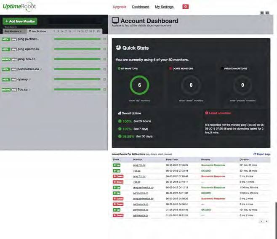Viewport: 277px width, 239px height.
Task: Click the uptime badge on sidebar 7co.cc http row
Action: point(6,90)
